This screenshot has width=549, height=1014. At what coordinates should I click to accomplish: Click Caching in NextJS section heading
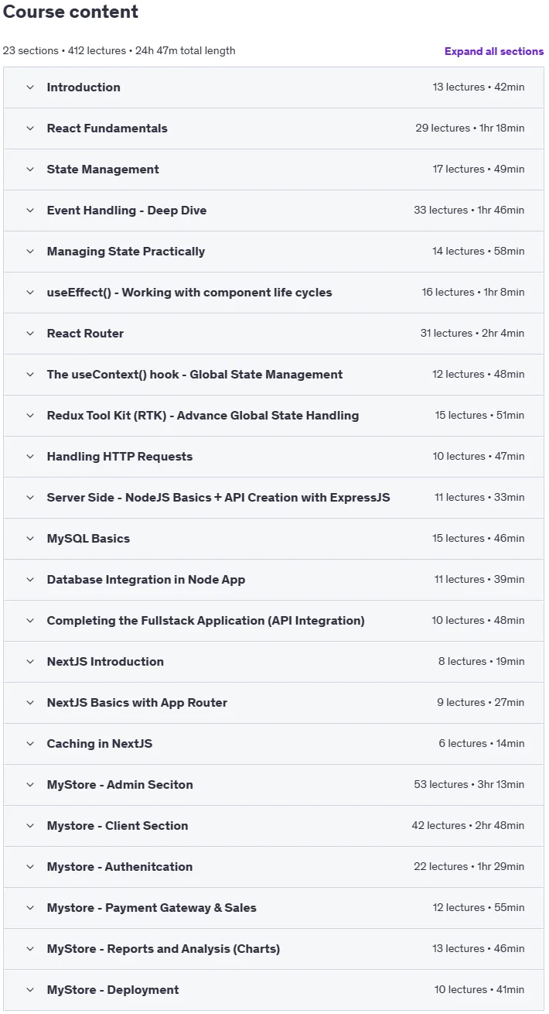coord(100,744)
